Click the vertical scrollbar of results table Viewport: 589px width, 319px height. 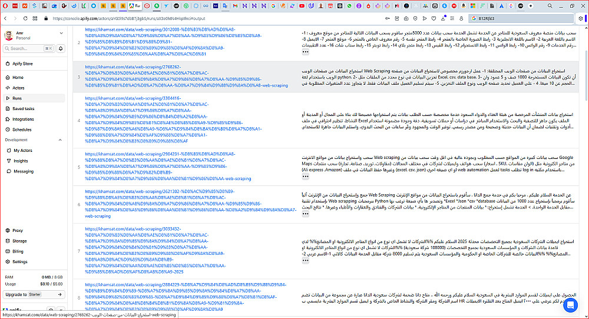coord(585,75)
